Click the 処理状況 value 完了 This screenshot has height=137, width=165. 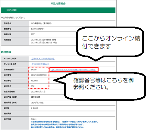(x=33, y=34)
